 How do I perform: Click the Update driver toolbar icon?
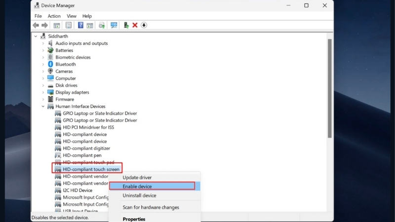pyautogui.click(x=126, y=25)
